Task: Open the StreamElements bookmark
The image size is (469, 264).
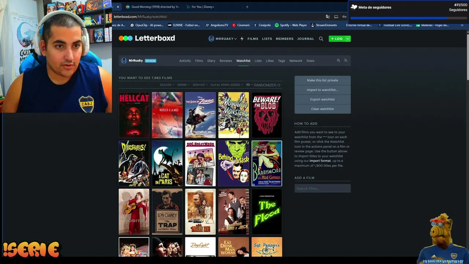Action: tap(324, 25)
